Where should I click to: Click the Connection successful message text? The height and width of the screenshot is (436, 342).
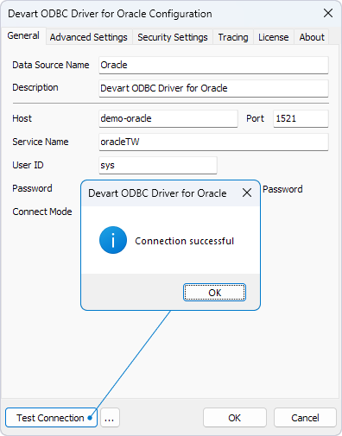(x=185, y=241)
